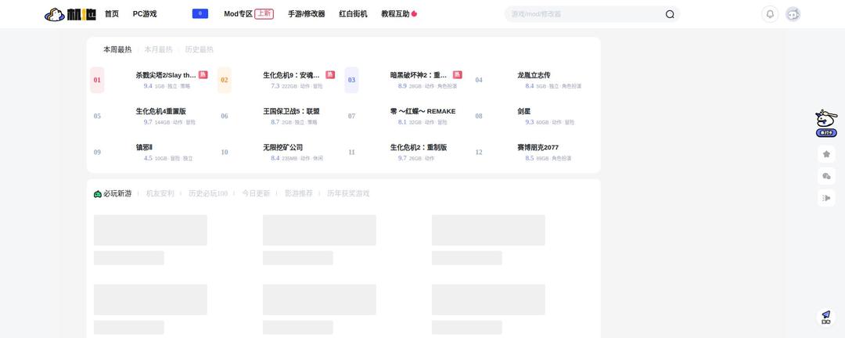The width and height of the screenshot is (845, 338).
Task: Open 生化危机2：重制版 game page
Action: coord(419,147)
